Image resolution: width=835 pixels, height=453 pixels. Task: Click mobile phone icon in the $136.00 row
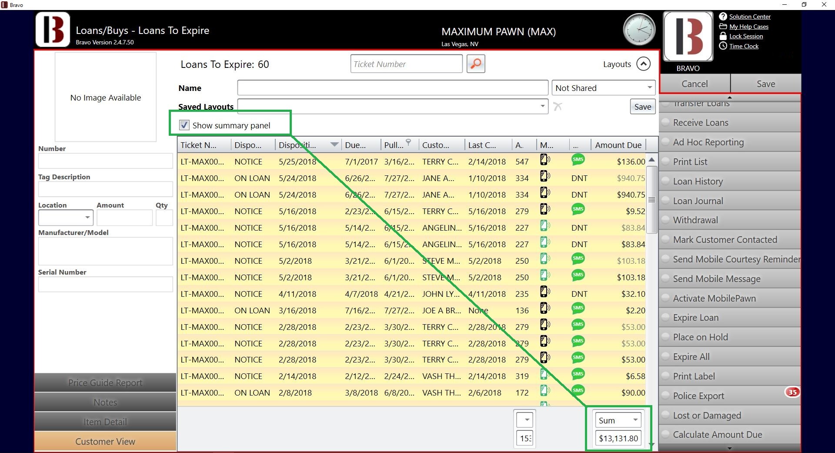[x=545, y=160]
